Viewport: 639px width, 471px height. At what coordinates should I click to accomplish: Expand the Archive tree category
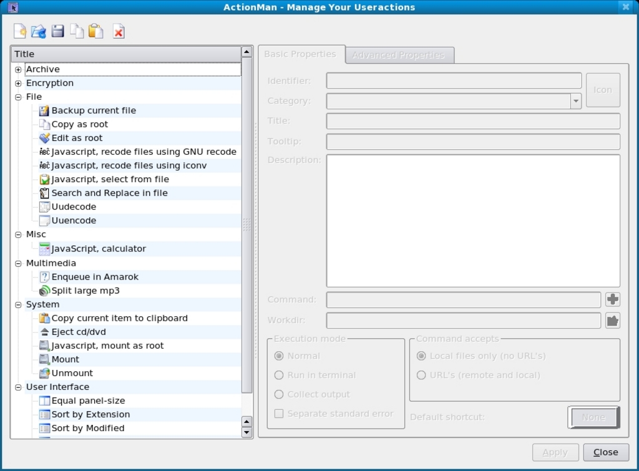(x=18, y=69)
